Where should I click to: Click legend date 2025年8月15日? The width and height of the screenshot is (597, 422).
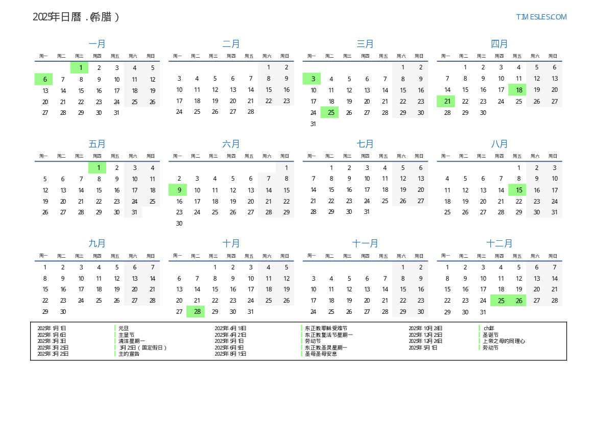230,354
